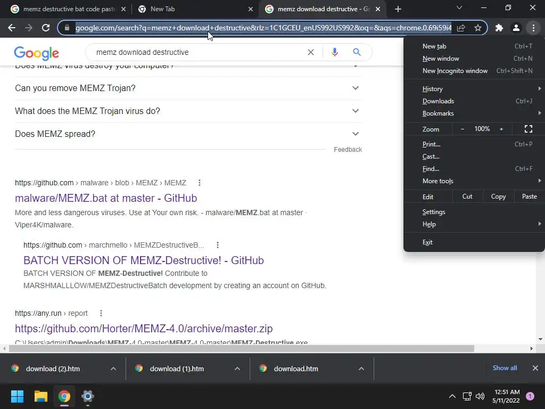
Task: Click Paste in the Edit row
Action: [x=529, y=197]
